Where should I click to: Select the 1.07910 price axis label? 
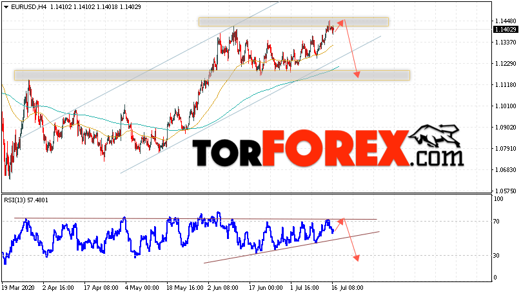pyautogui.click(x=506, y=149)
